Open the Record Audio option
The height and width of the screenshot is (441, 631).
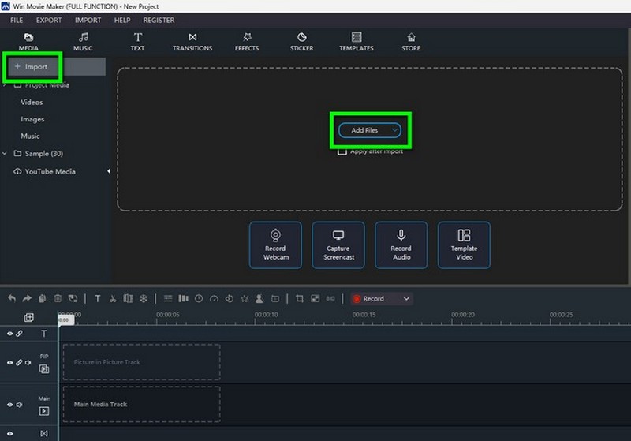401,245
